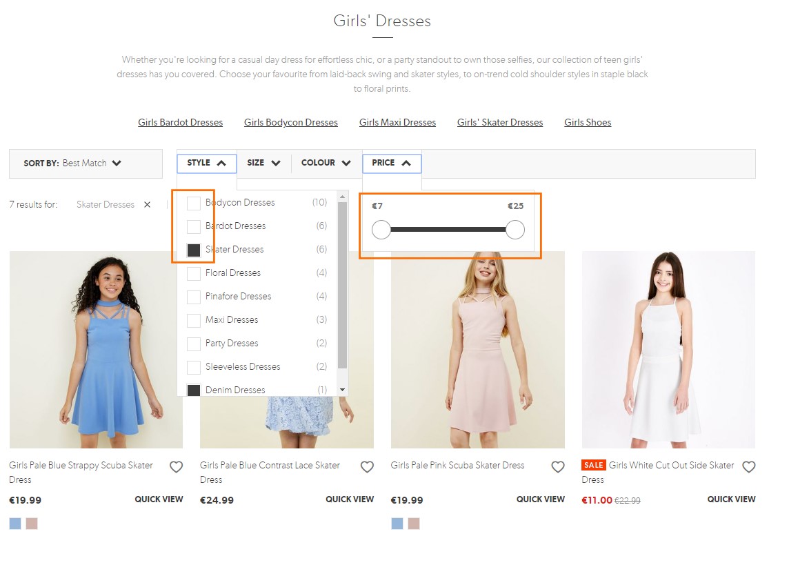Screen dimensions: 789x565
Task: Check the Floral Dresses option
Action: click(x=194, y=274)
